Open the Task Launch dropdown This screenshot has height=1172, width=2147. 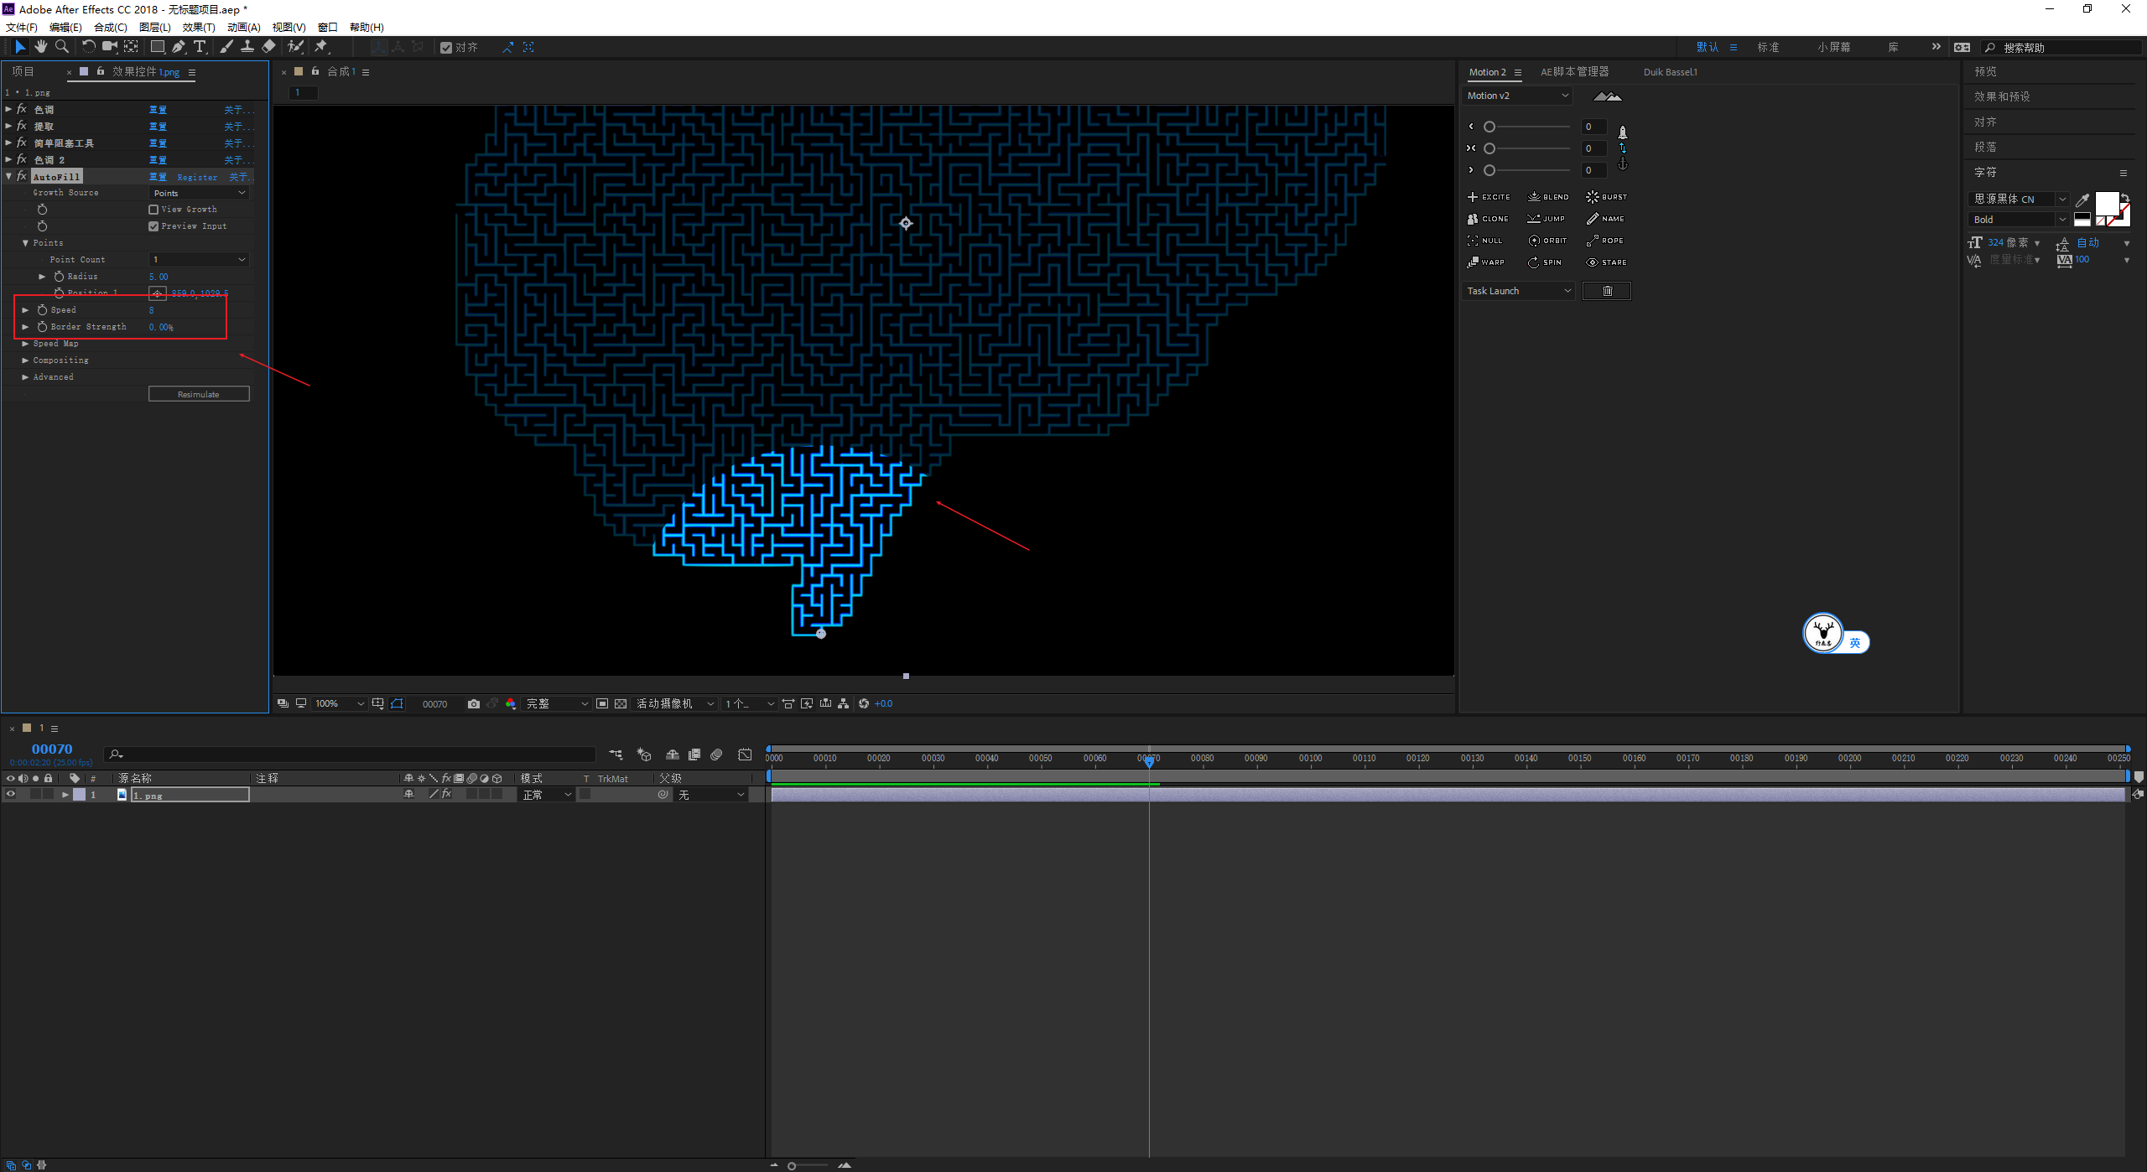click(1518, 291)
